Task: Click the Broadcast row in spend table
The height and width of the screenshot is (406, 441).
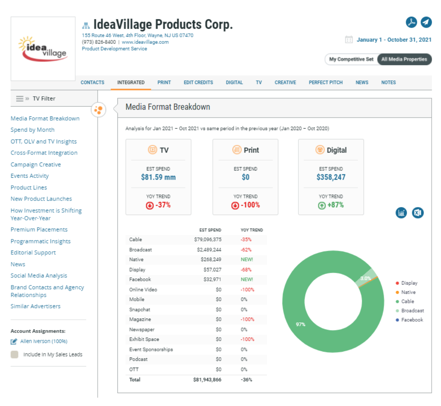Action: click(x=196, y=250)
